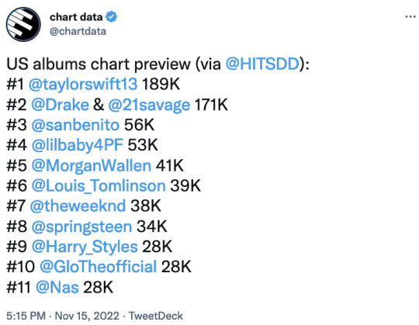Screen dimensions: 419x325
Task: Open chart data profile avatar
Action: 23,24
